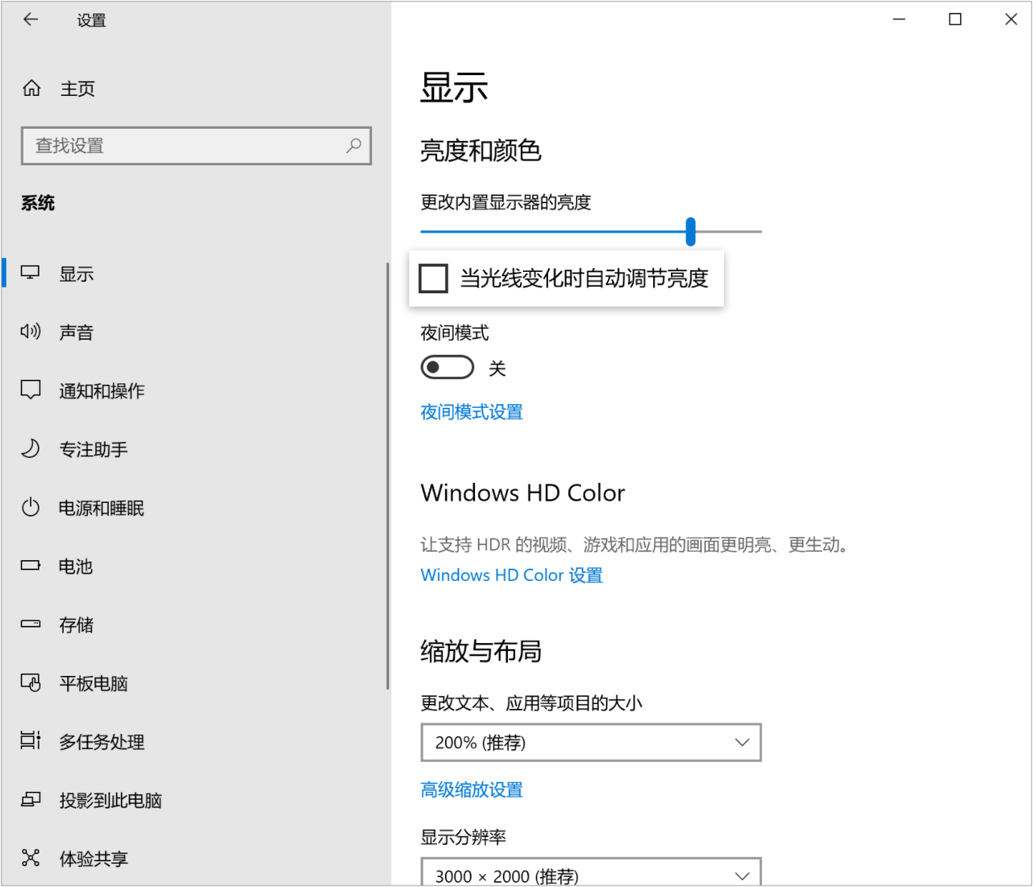Click the 电池 battery icon
This screenshot has width=1033, height=887.
(30, 566)
